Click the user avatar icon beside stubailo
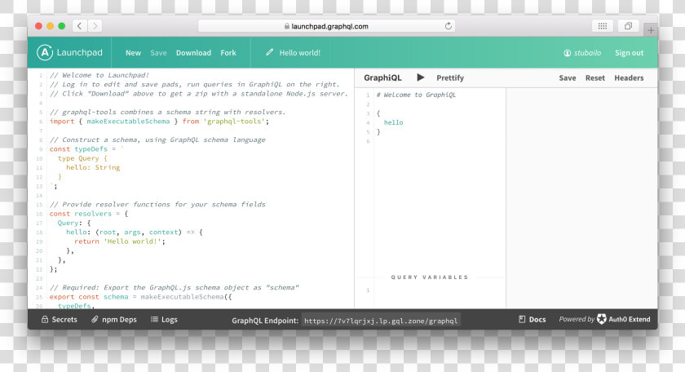The image size is (685, 372). (567, 53)
